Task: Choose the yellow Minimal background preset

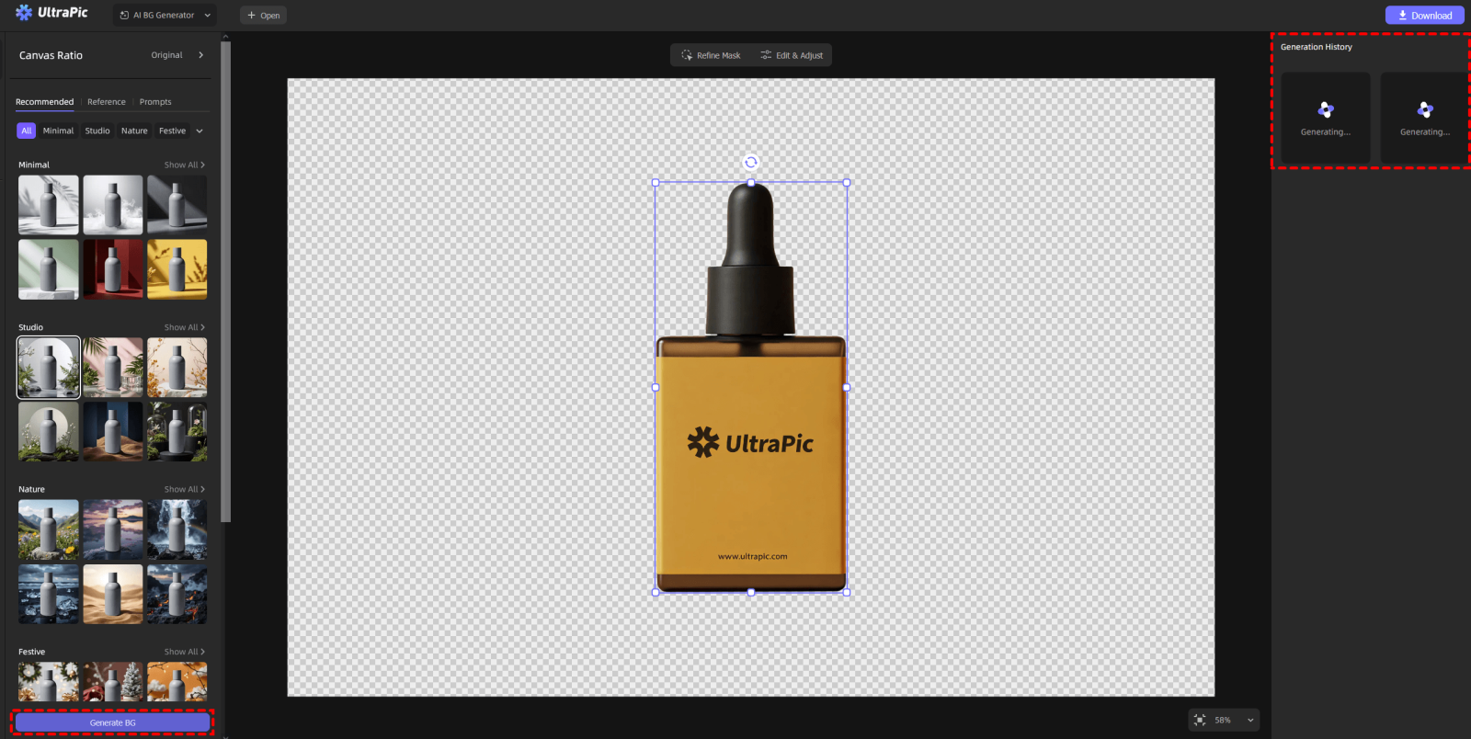Action: tap(177, 269)
